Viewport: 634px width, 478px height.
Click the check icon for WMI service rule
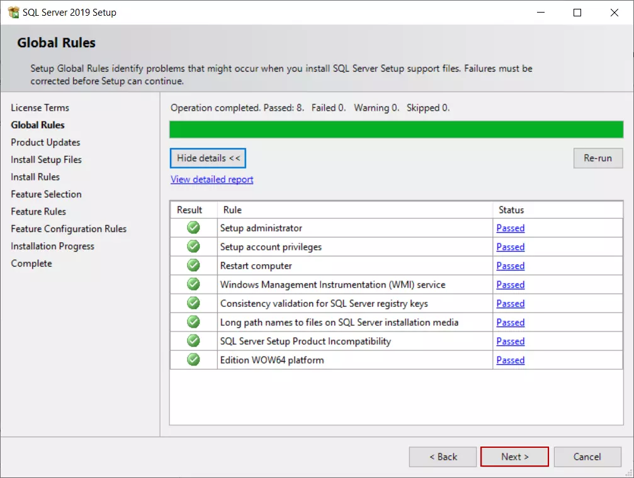(x=193, y=284)
